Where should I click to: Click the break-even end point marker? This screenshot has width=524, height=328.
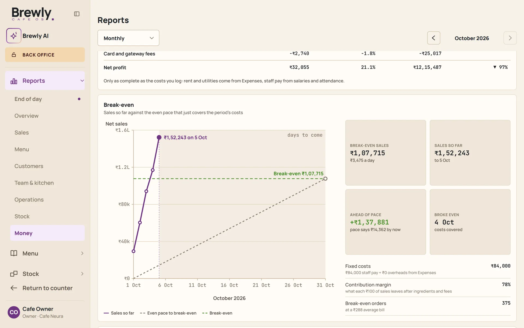pos(325,178)
